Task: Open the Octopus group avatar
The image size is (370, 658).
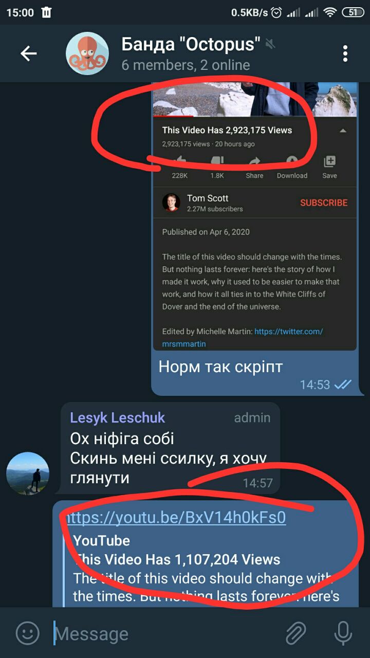Action: point(87,53)
